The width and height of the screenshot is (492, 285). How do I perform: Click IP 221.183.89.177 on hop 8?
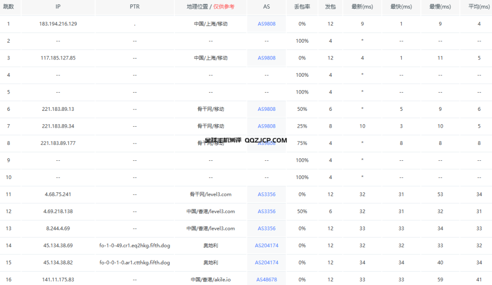pos(58,143)
